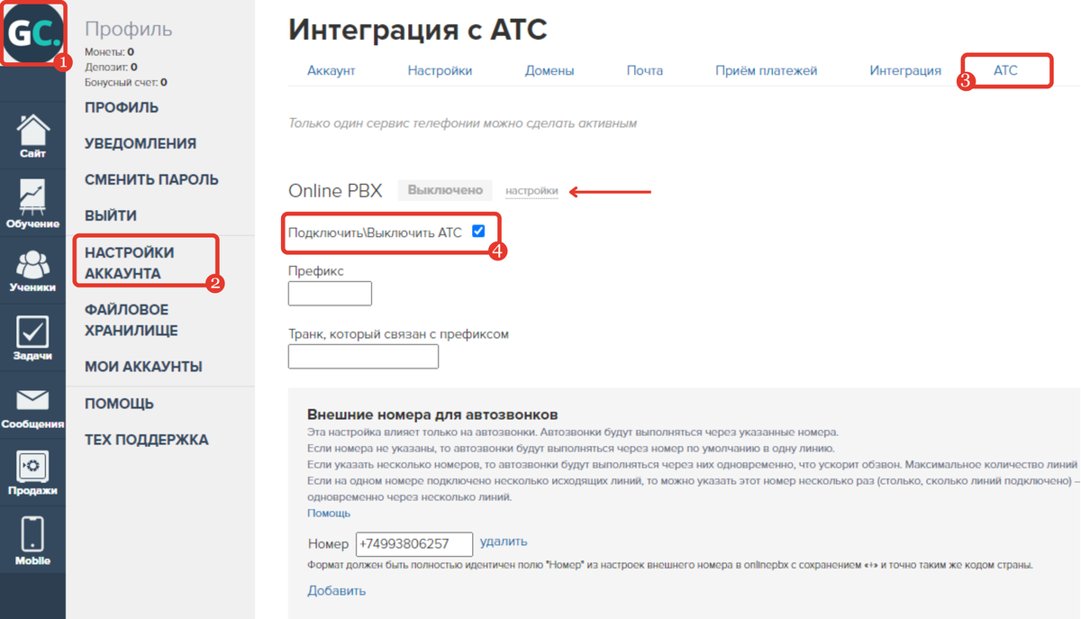Screen dimensions: 1081x619
Task: Open the ПРОФИЛЬ menu item
Action: pos(122,107)
